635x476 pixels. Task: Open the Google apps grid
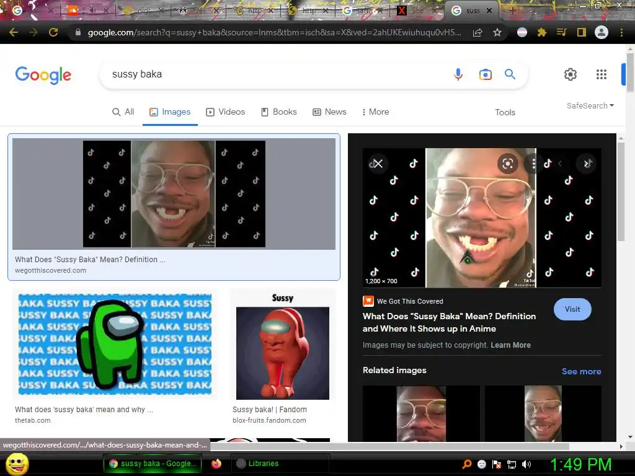[x=602, y=74]
